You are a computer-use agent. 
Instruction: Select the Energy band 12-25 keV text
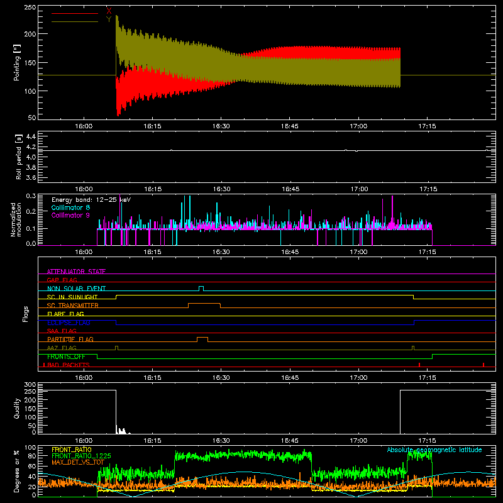[x=91, y=200]
